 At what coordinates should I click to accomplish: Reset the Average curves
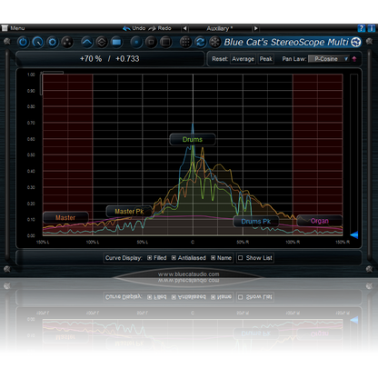tap(243, 59)
